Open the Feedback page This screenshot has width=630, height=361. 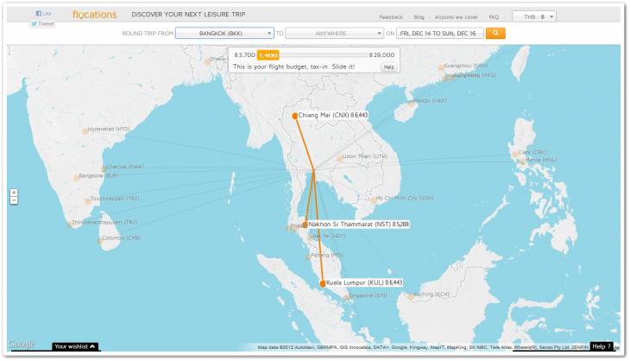point(391,16)
